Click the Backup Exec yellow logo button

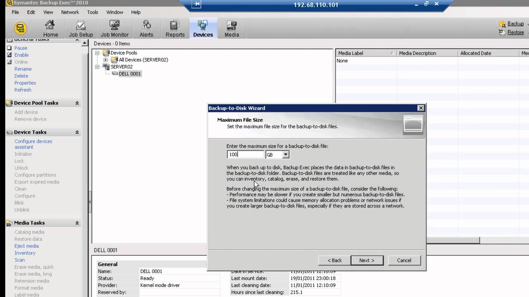[20, 28]
